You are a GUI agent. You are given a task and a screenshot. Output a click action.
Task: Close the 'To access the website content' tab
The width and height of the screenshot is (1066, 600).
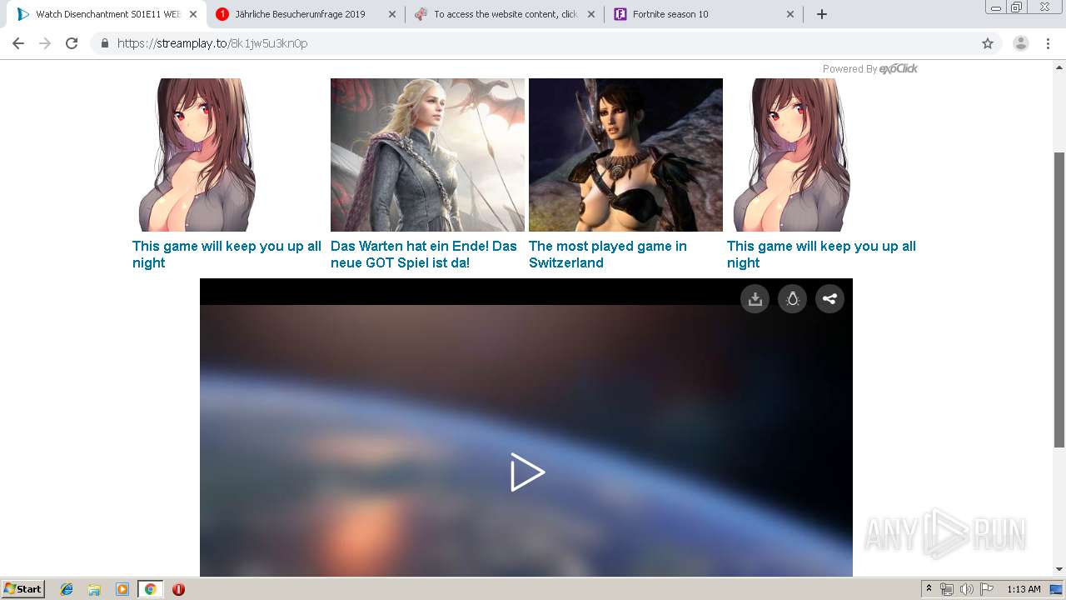click(591, 14)
